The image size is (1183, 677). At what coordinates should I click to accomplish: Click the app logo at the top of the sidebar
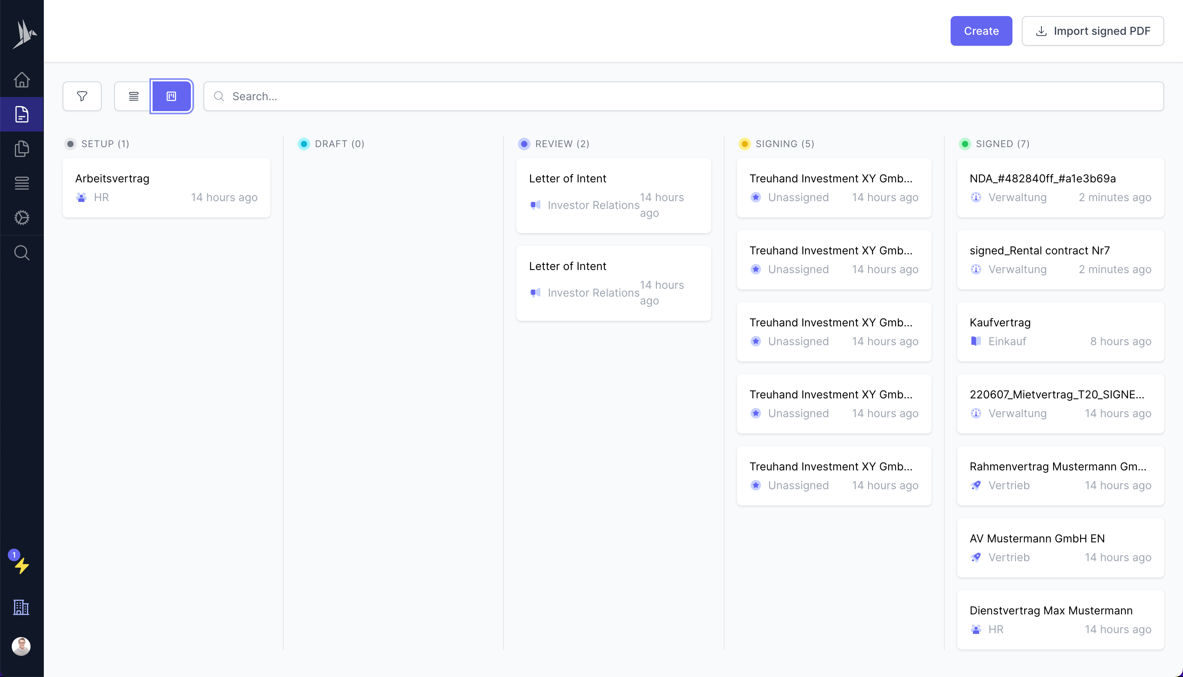click(x=24, y=34)
